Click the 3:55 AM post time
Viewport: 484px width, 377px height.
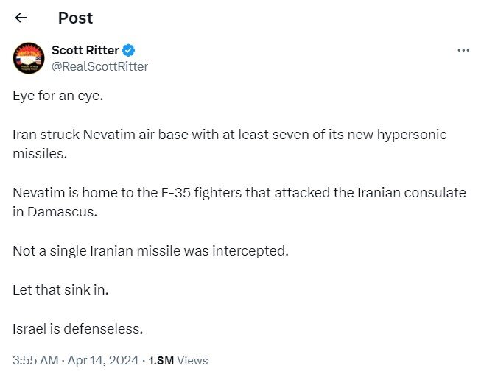click(x=33, y=361)
